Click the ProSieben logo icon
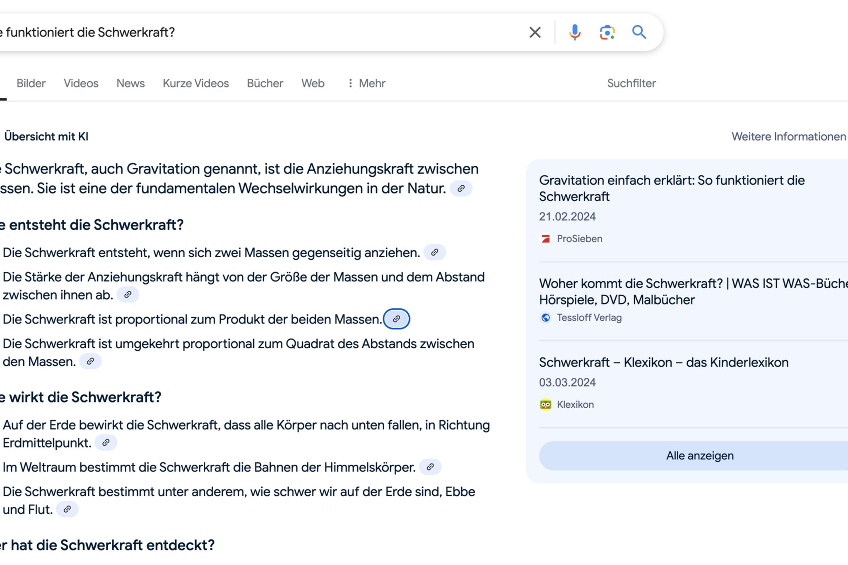This screenshot has width=848, height=565. tap(546, 239)
